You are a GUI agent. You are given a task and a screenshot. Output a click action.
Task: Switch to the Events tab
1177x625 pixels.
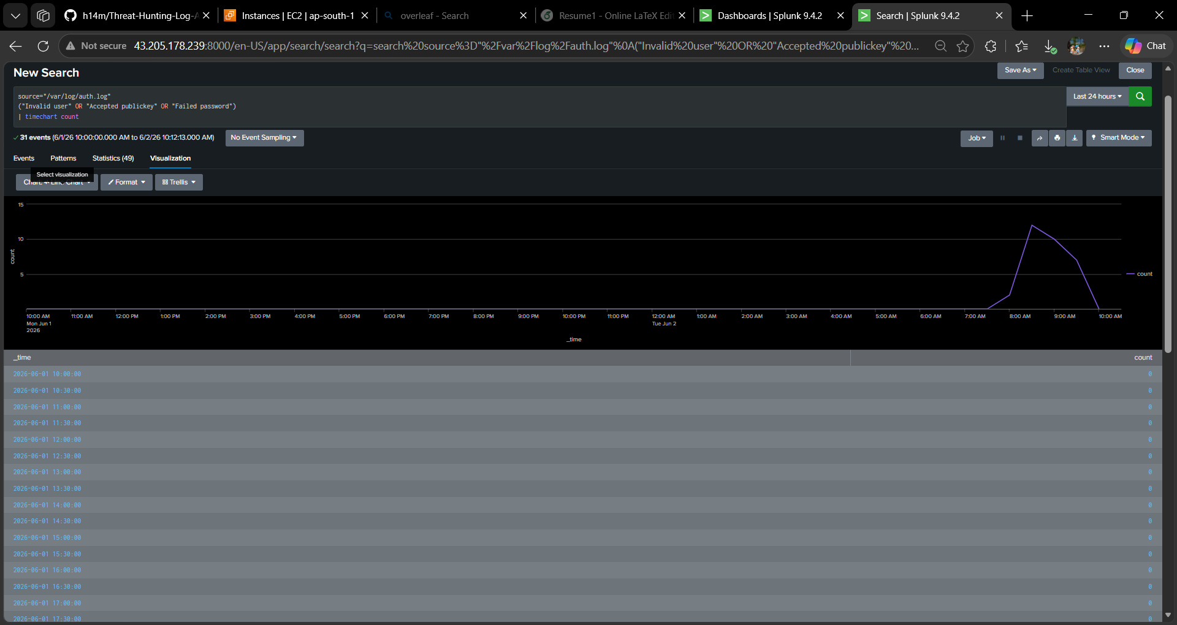click(24, 159)
